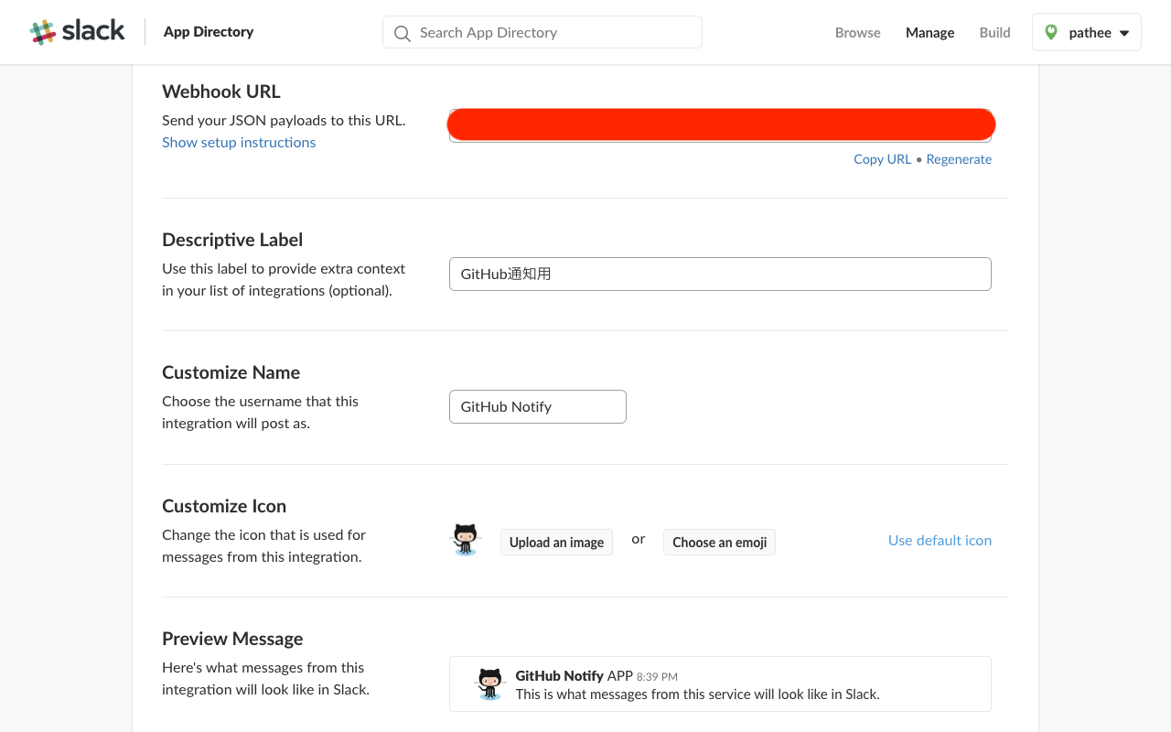
Task: Copy the webhook URL
Action: (x=882, y=159)
